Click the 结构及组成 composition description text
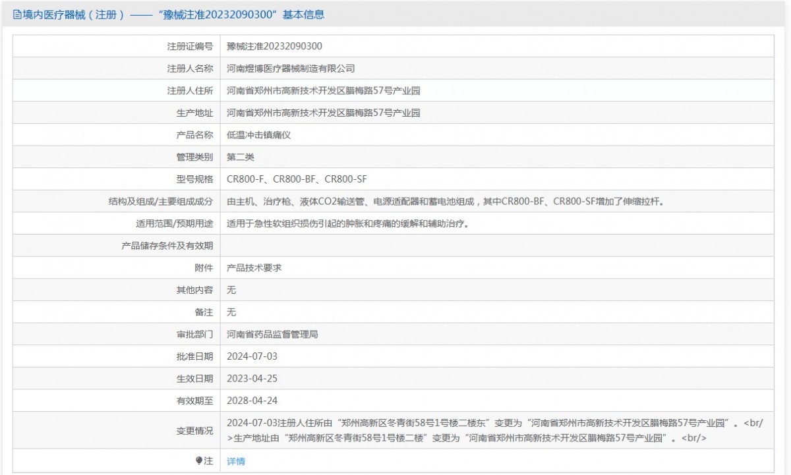This screenshot has width=791, height=475. 445,202
